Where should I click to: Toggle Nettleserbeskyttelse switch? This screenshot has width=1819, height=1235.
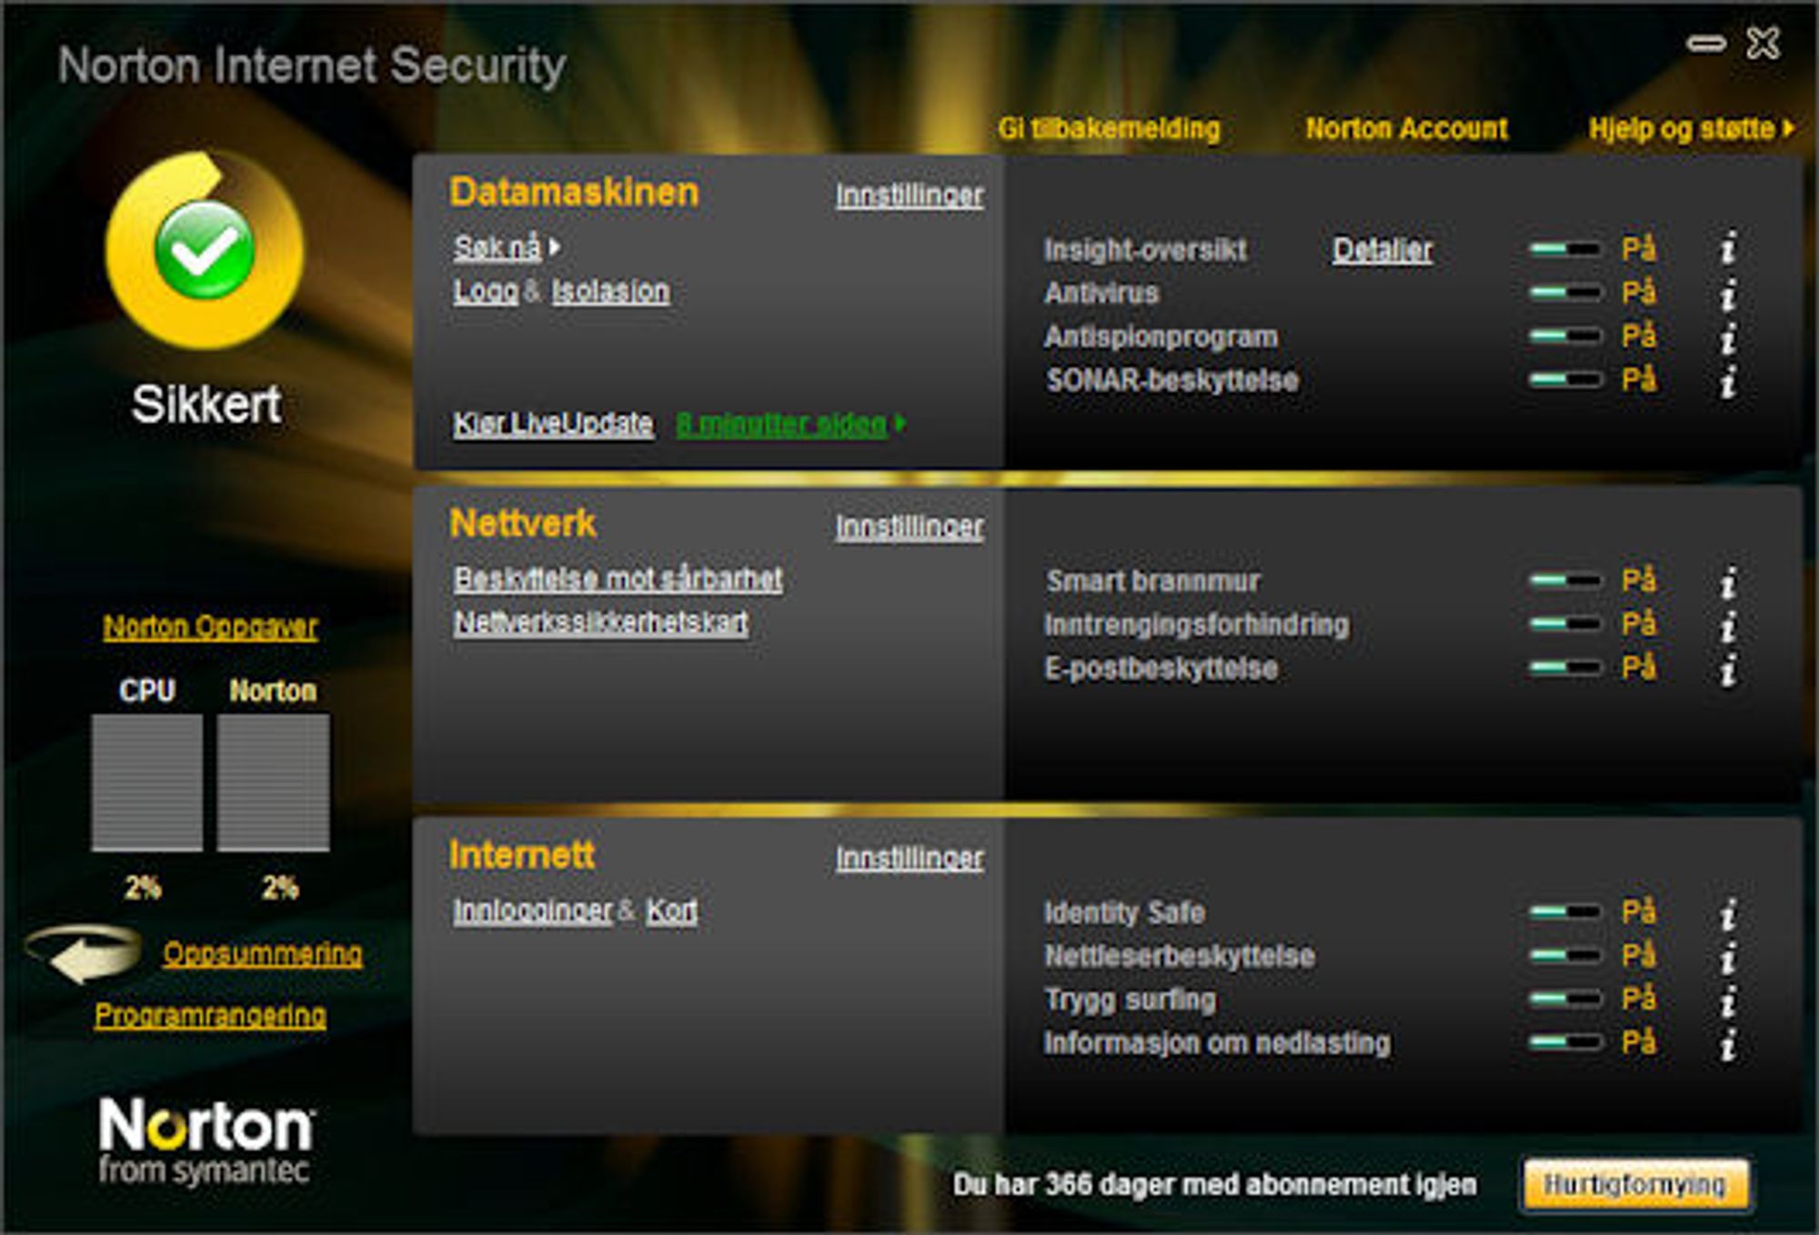tap(1564, 955)
